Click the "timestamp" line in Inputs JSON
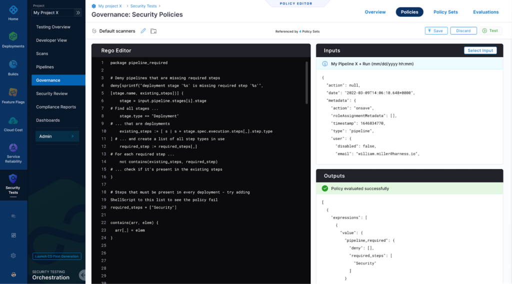 click(x=358, y=123)
